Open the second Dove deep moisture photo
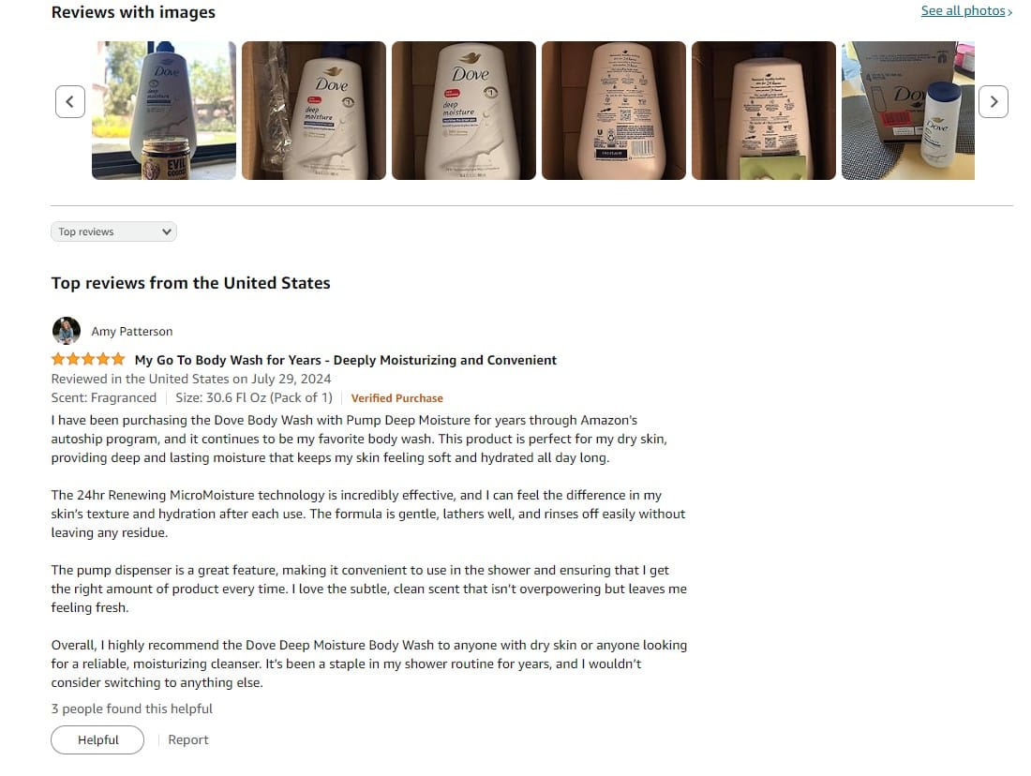The width and height of the screenshot is (1031, 776). (314, 111)
